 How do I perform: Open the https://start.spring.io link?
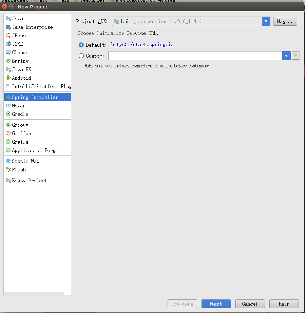click(x=142, y=44)
